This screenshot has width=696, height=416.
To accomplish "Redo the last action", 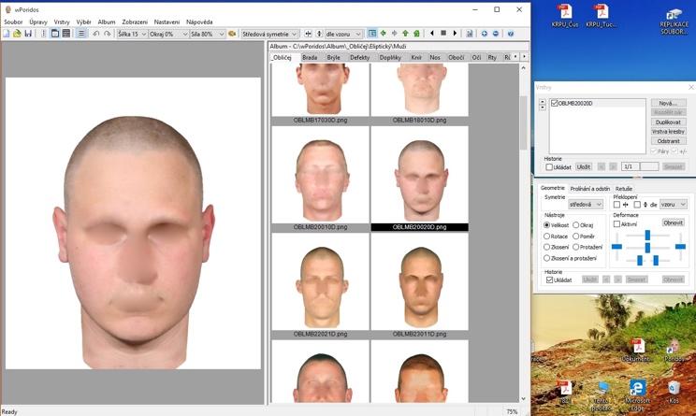I will 107,34.
